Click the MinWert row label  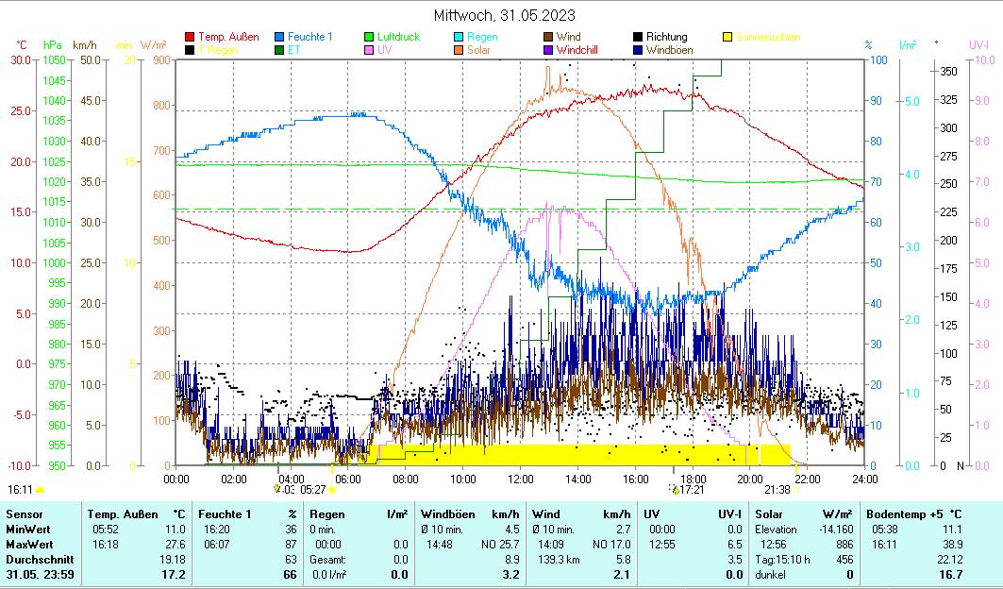coord(28,530)
